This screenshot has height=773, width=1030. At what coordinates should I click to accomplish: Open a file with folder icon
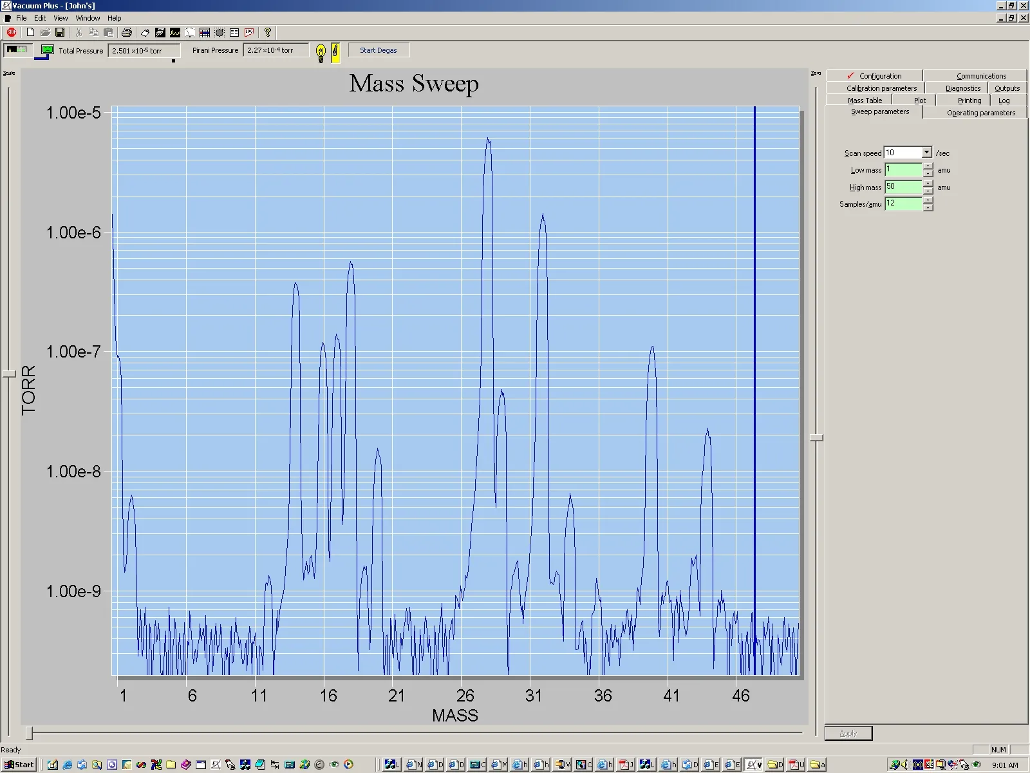[45, 32]
